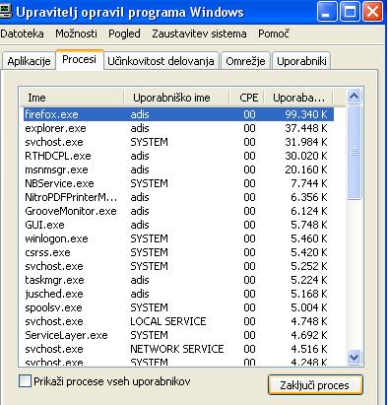The image size is (388, 405).
Task: Open the Pogled menu
Action: tap(124, 34)
